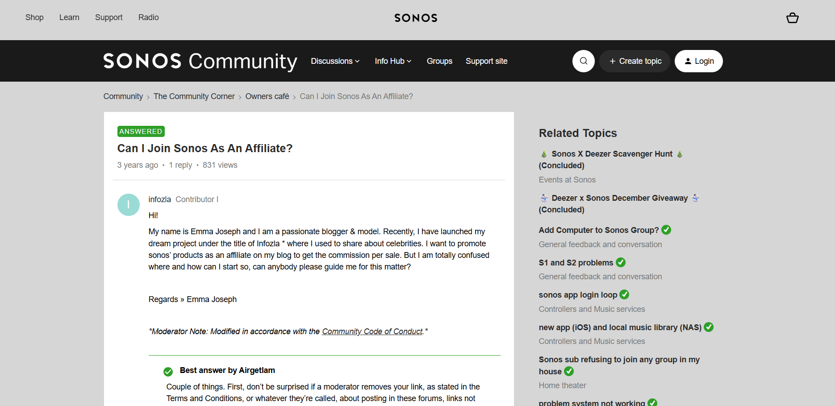Navigate to Owners café breadcrumb
This screenshot has width=835, height=406.
pyautogui.click(x=267, y=96)
